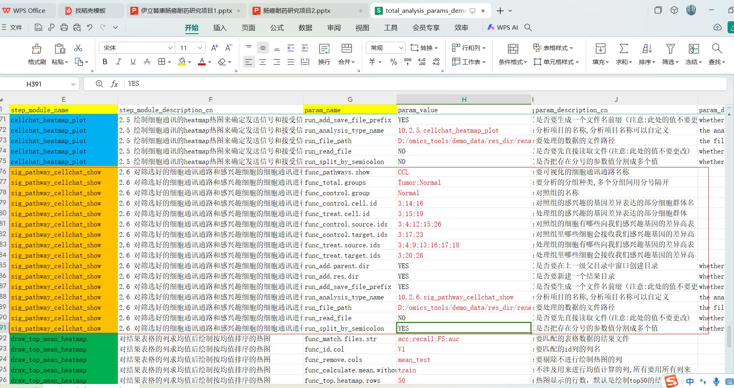
Task: Toggle Italic formatting
Action: (x=119, y=62)
